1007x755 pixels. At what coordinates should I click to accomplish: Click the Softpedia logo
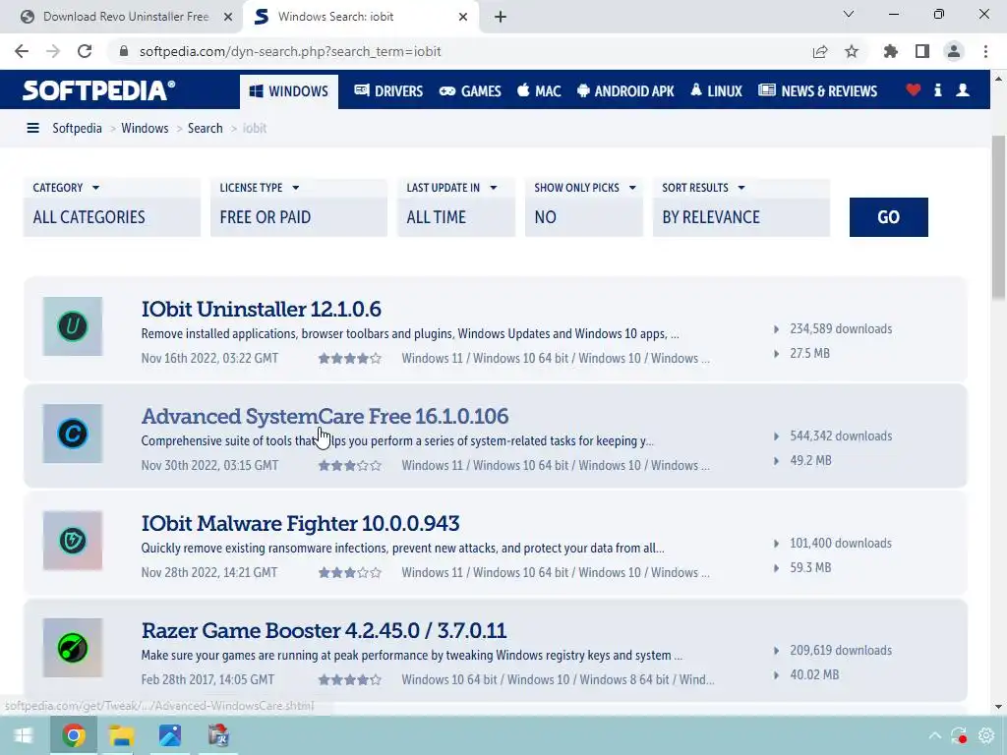pos(98,90)
